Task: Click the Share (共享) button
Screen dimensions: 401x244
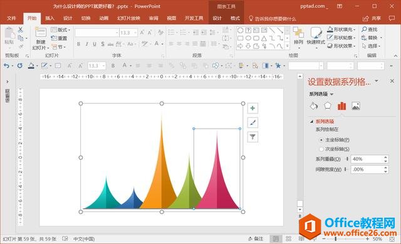Action: 372,18
